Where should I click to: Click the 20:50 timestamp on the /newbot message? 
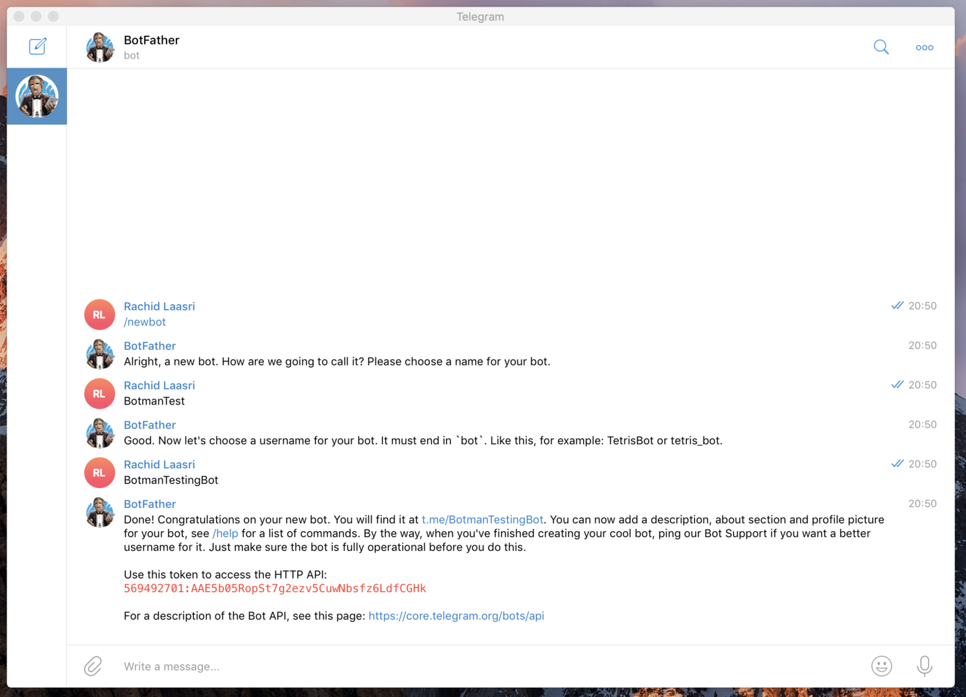[922, 306]
